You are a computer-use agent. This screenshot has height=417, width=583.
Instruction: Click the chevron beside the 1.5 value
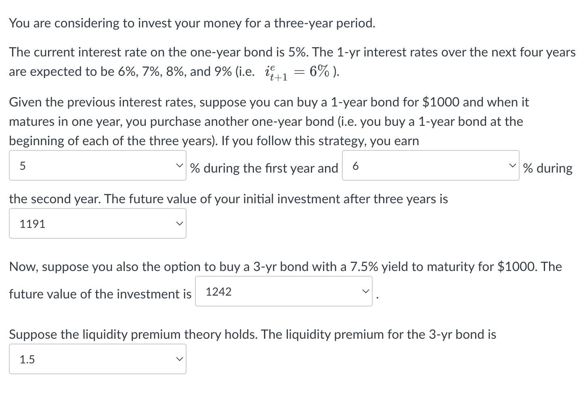click(179, 359)
